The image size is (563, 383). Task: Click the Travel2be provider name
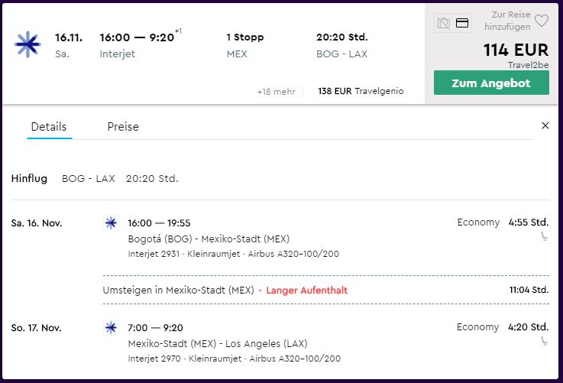pyautogui.click(x=528, y=65)
